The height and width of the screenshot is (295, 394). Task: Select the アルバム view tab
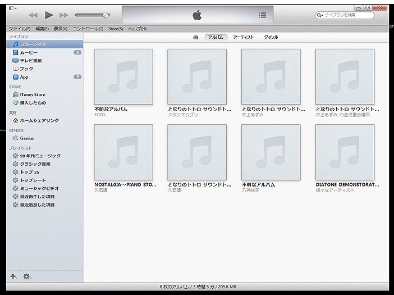coord(216,37)
